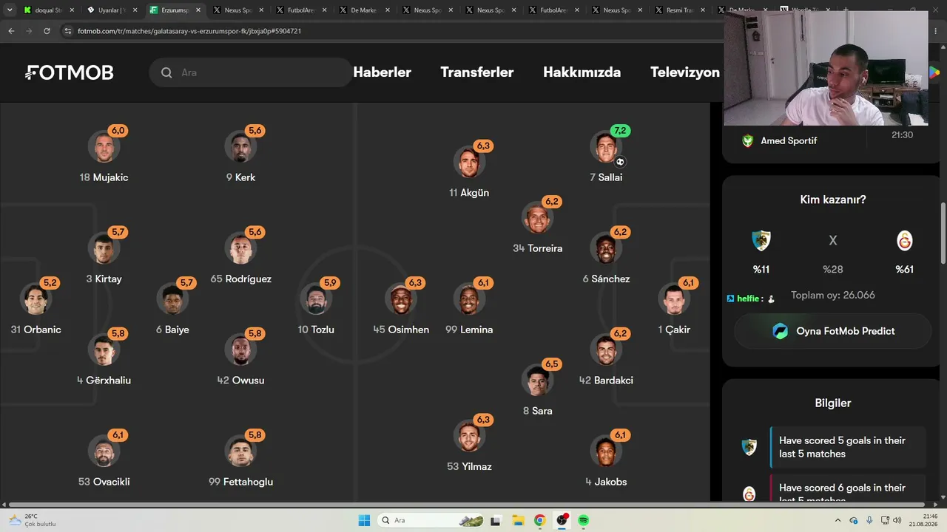Click the Toplam oy: 26.066 text
The height and width of the screenshot is (532, 947).
pos(833,295)
